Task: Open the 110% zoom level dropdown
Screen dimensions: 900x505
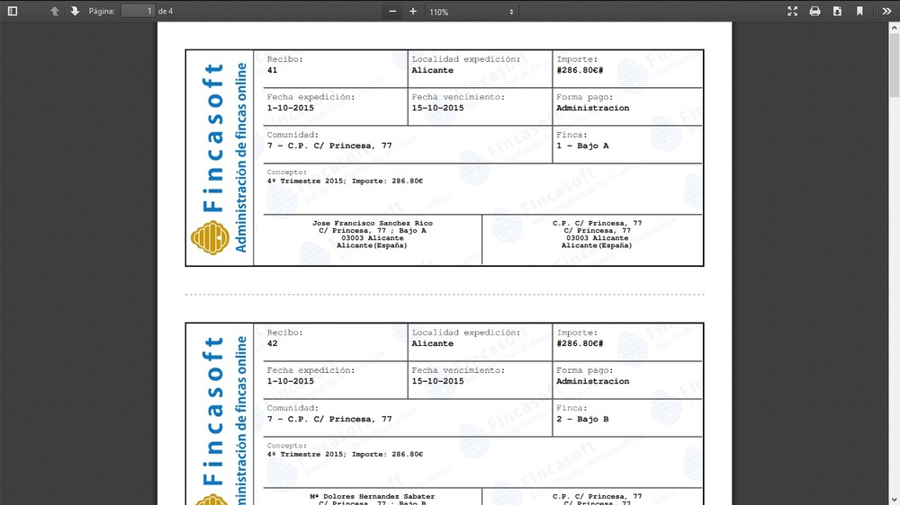Action: point(472,12)
